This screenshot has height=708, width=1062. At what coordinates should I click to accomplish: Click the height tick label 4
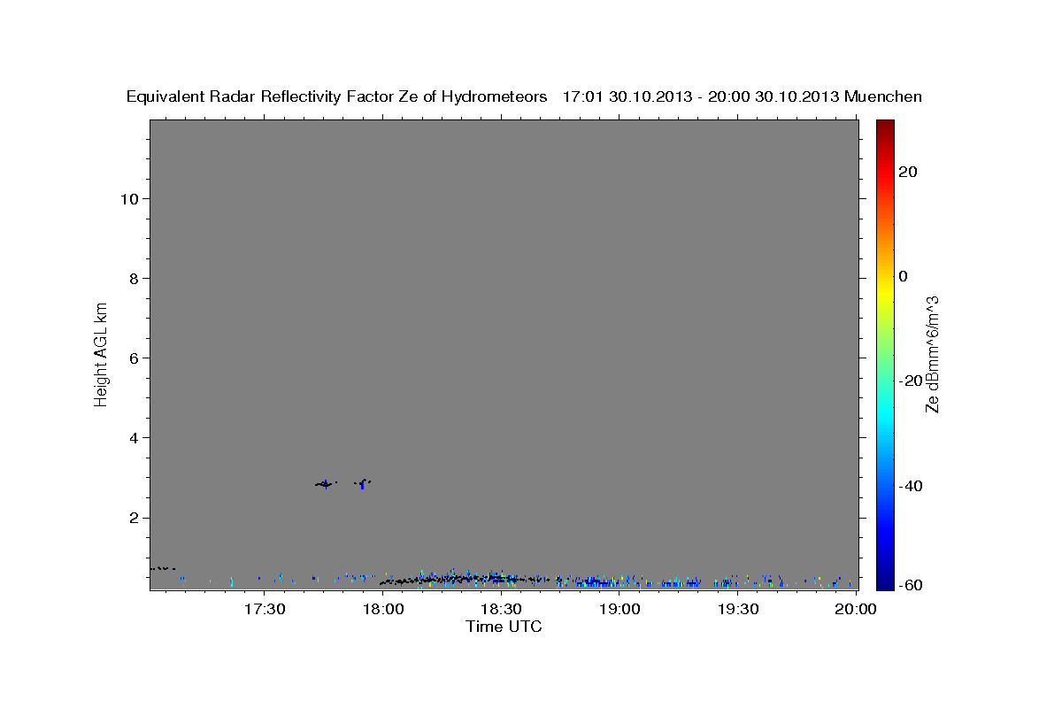(133, 438)
